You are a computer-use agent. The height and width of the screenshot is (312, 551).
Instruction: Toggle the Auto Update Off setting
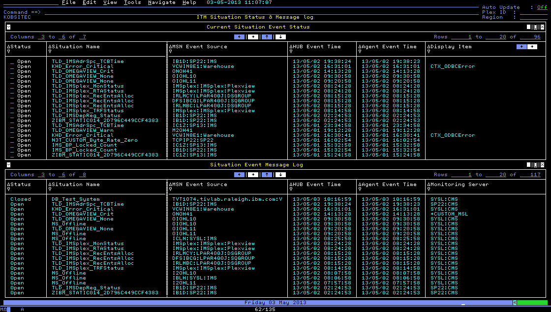coord(542,7)
